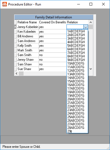Pick 6ABCDEFGH from the list

coord(77,49)
